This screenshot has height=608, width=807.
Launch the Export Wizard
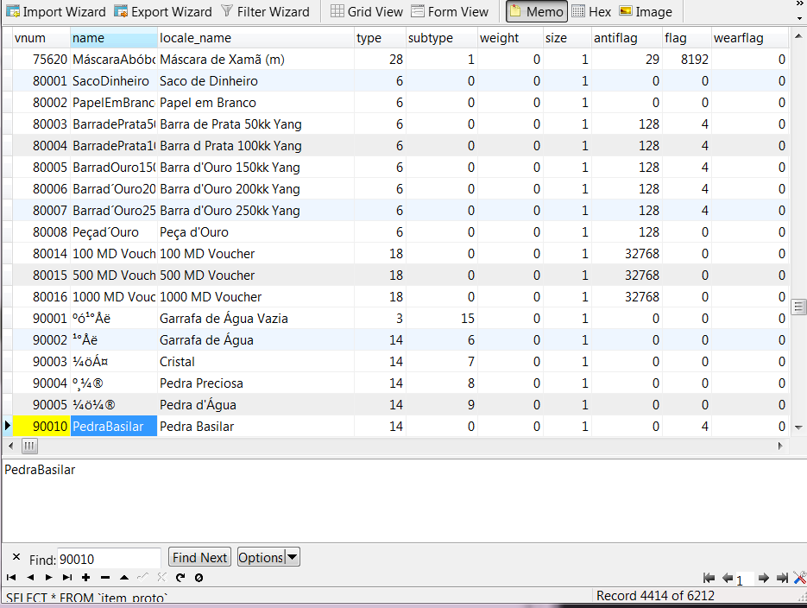click(x=163, y=11)
